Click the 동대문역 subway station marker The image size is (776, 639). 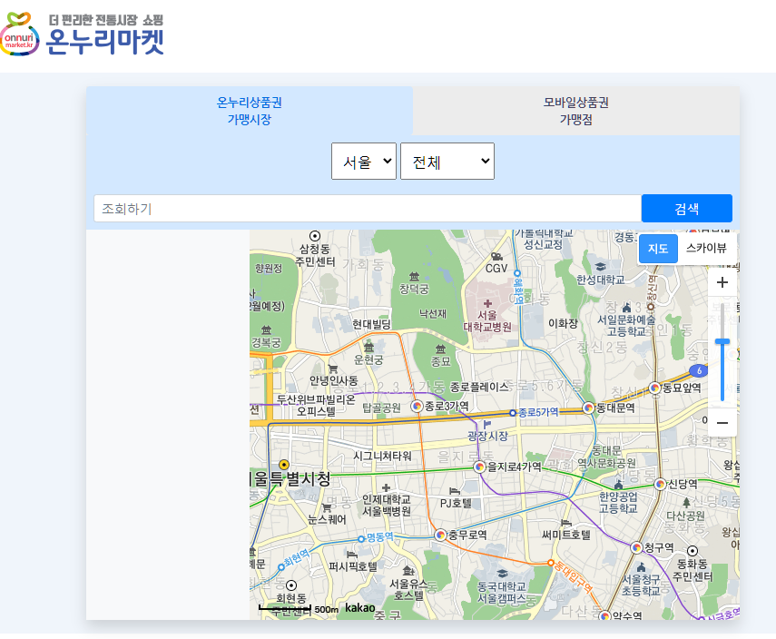tap(588, 408)
